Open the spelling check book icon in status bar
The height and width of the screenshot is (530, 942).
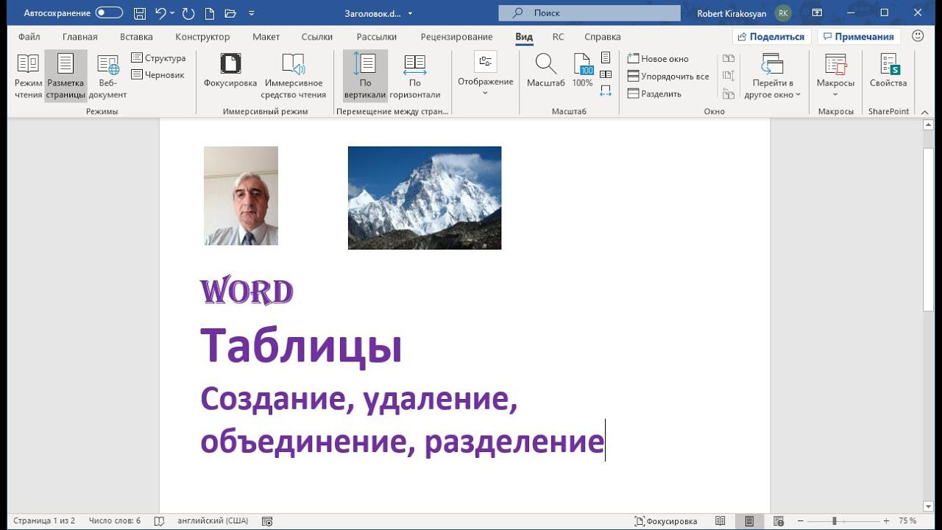coord(159,521)
